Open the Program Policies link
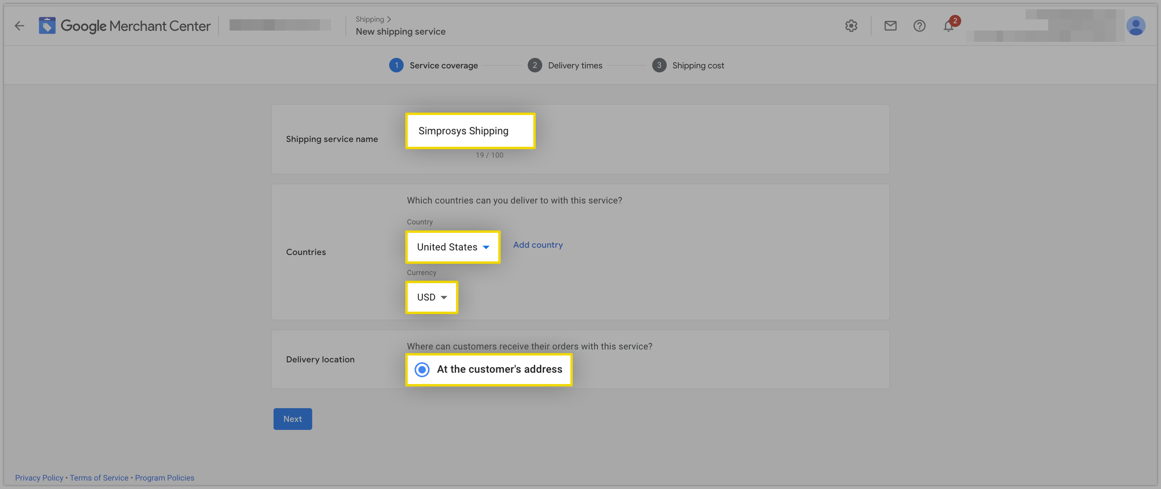The height and width of the screenshot is (489, 1161). click(164, 478)
